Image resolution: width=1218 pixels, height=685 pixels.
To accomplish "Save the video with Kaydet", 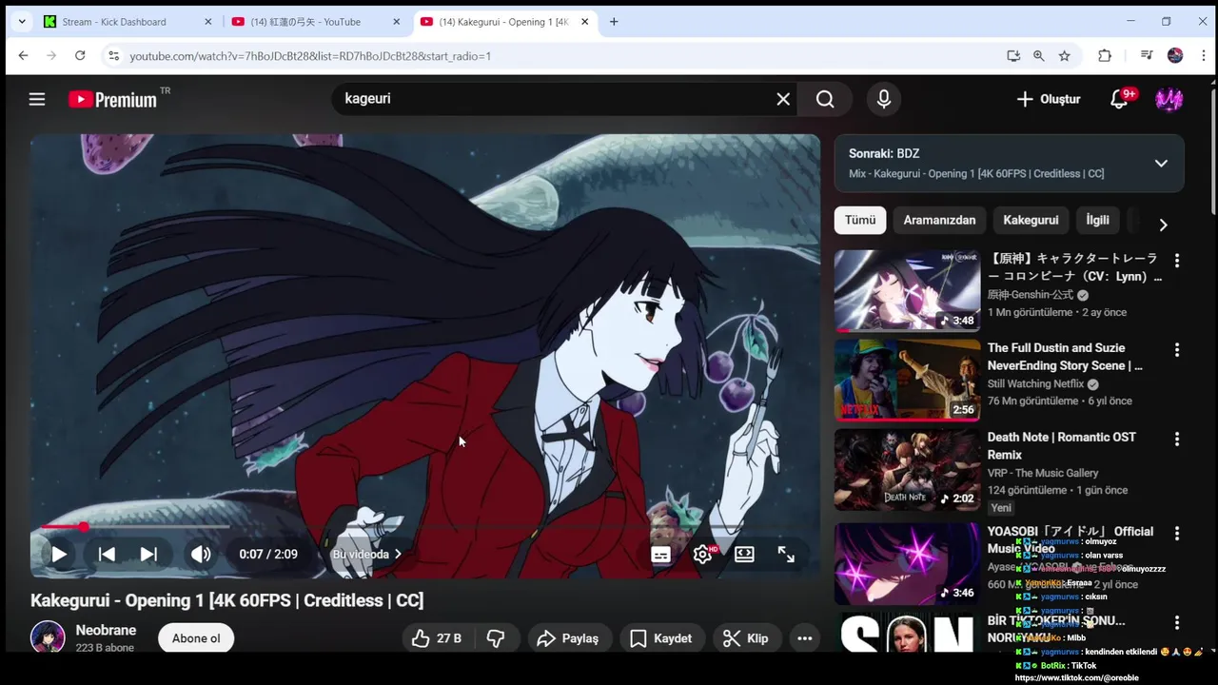I will 660,638.
